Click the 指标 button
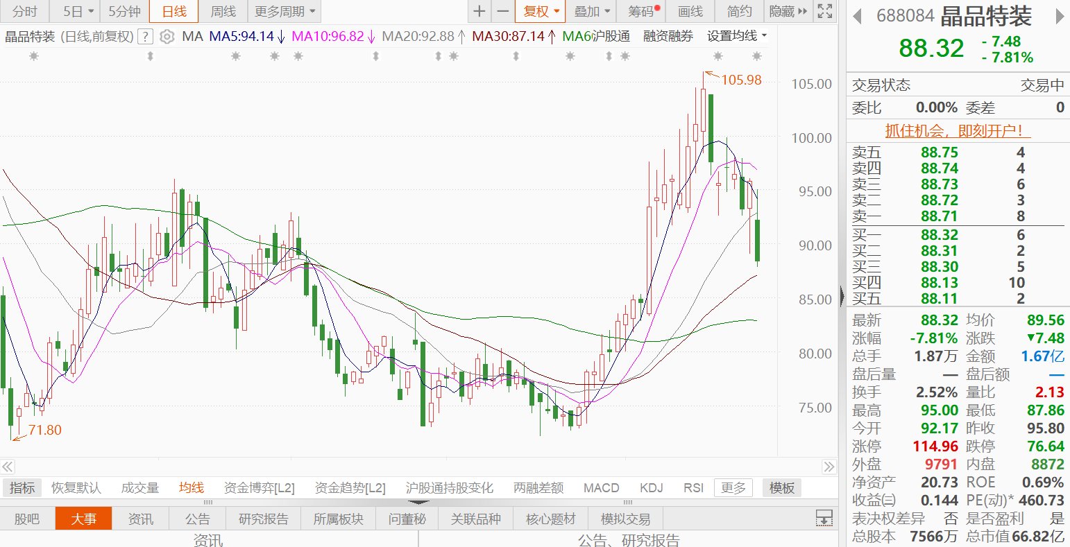The image size is (1070, 547). [x=22, y=488]
